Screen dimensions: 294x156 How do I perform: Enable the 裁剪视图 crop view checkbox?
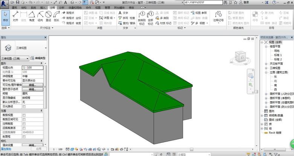pos(24,115)
